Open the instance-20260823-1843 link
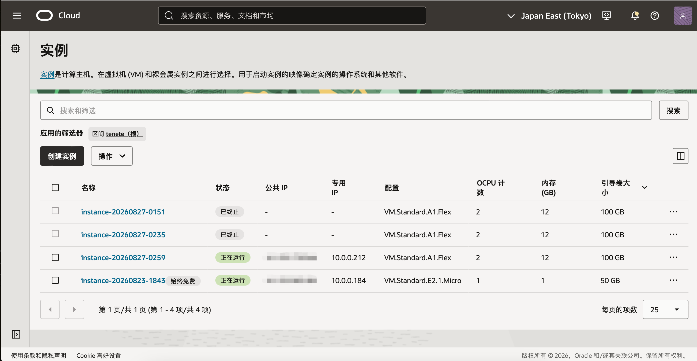This screenshot has height=361, width=697. tap(123, 280)
